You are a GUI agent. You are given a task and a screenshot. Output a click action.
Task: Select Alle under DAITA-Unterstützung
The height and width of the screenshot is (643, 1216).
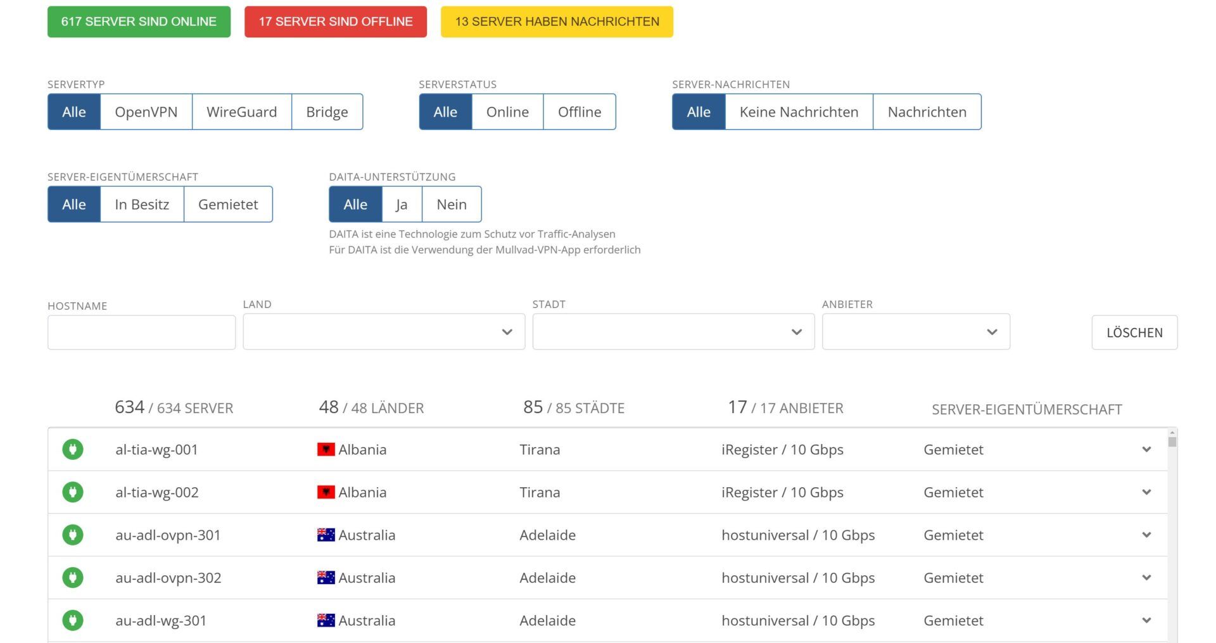tap(355, 204)
